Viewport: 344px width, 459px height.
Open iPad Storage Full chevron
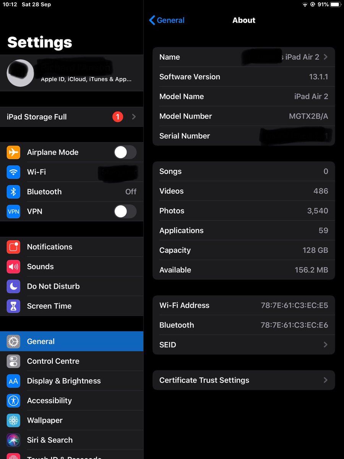tap(134, 117)
